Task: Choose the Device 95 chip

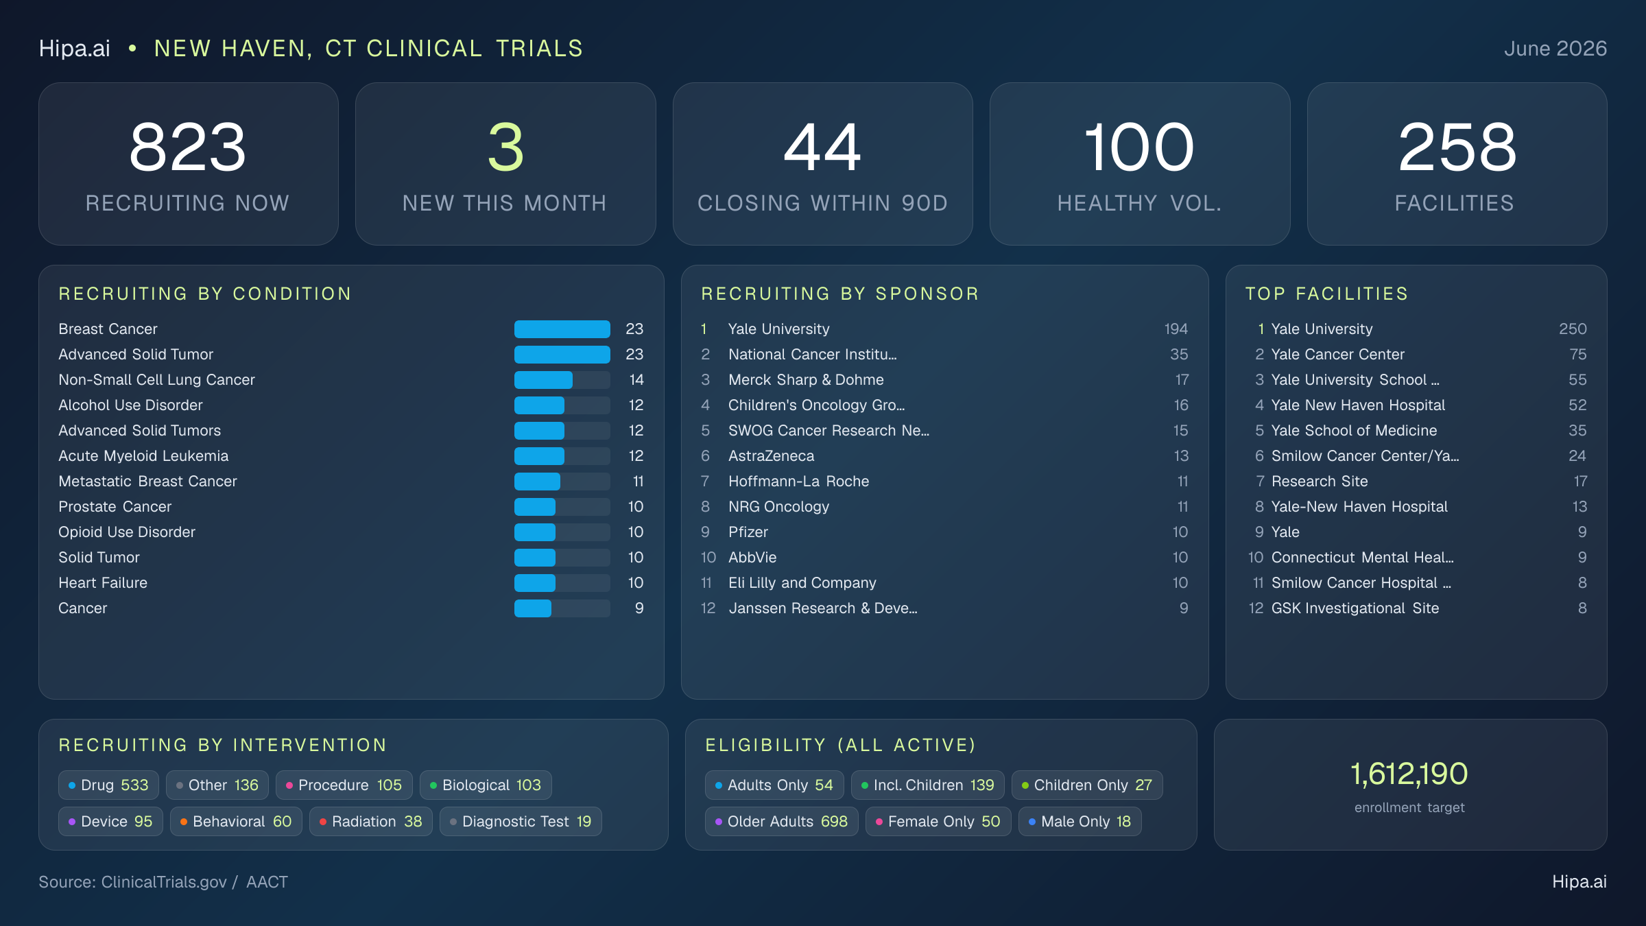Action: (110, 821)
